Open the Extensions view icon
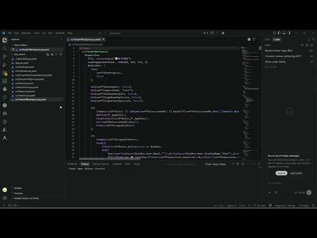 [4, 73]
